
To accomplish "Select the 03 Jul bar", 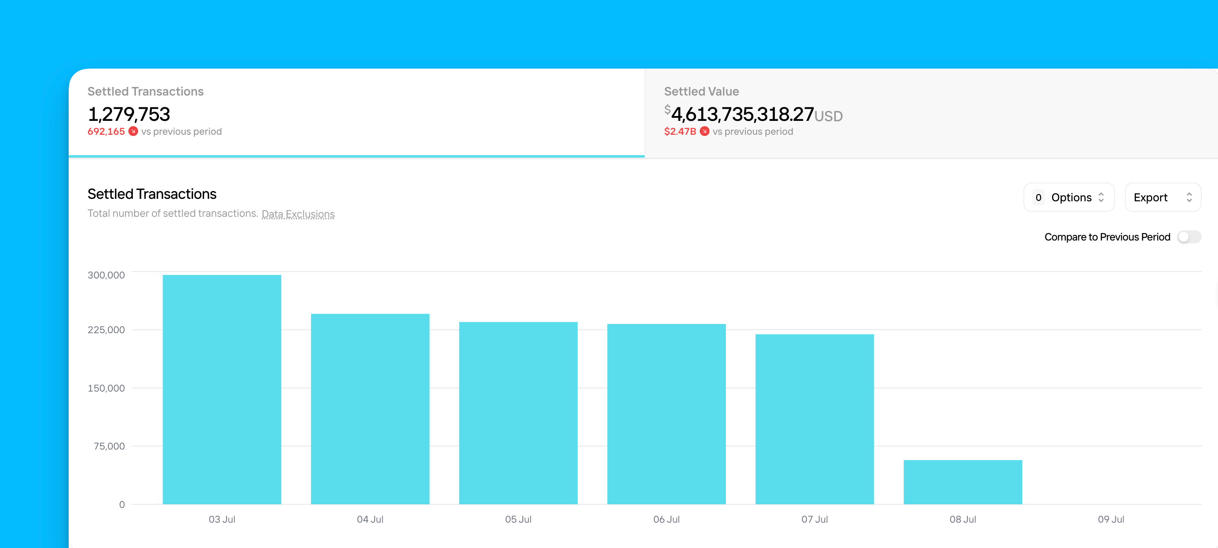I will [222, 389].
